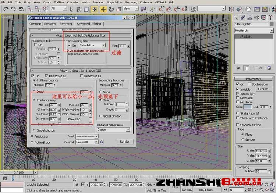Click the Redo arrow in the main toolbar
The height and width of the screenshot is (193, 276).
(x=13, y=9)
